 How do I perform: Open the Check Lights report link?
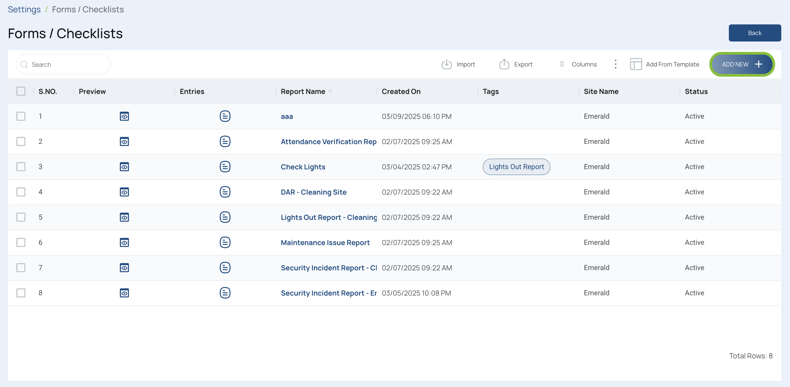point(303,167)
